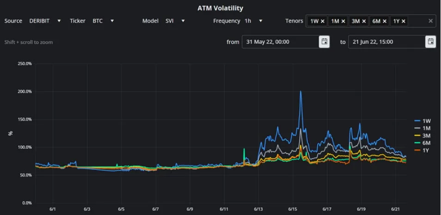Click the 6/1 x-axis date label

pyautogui.click(x=53, y=209)
